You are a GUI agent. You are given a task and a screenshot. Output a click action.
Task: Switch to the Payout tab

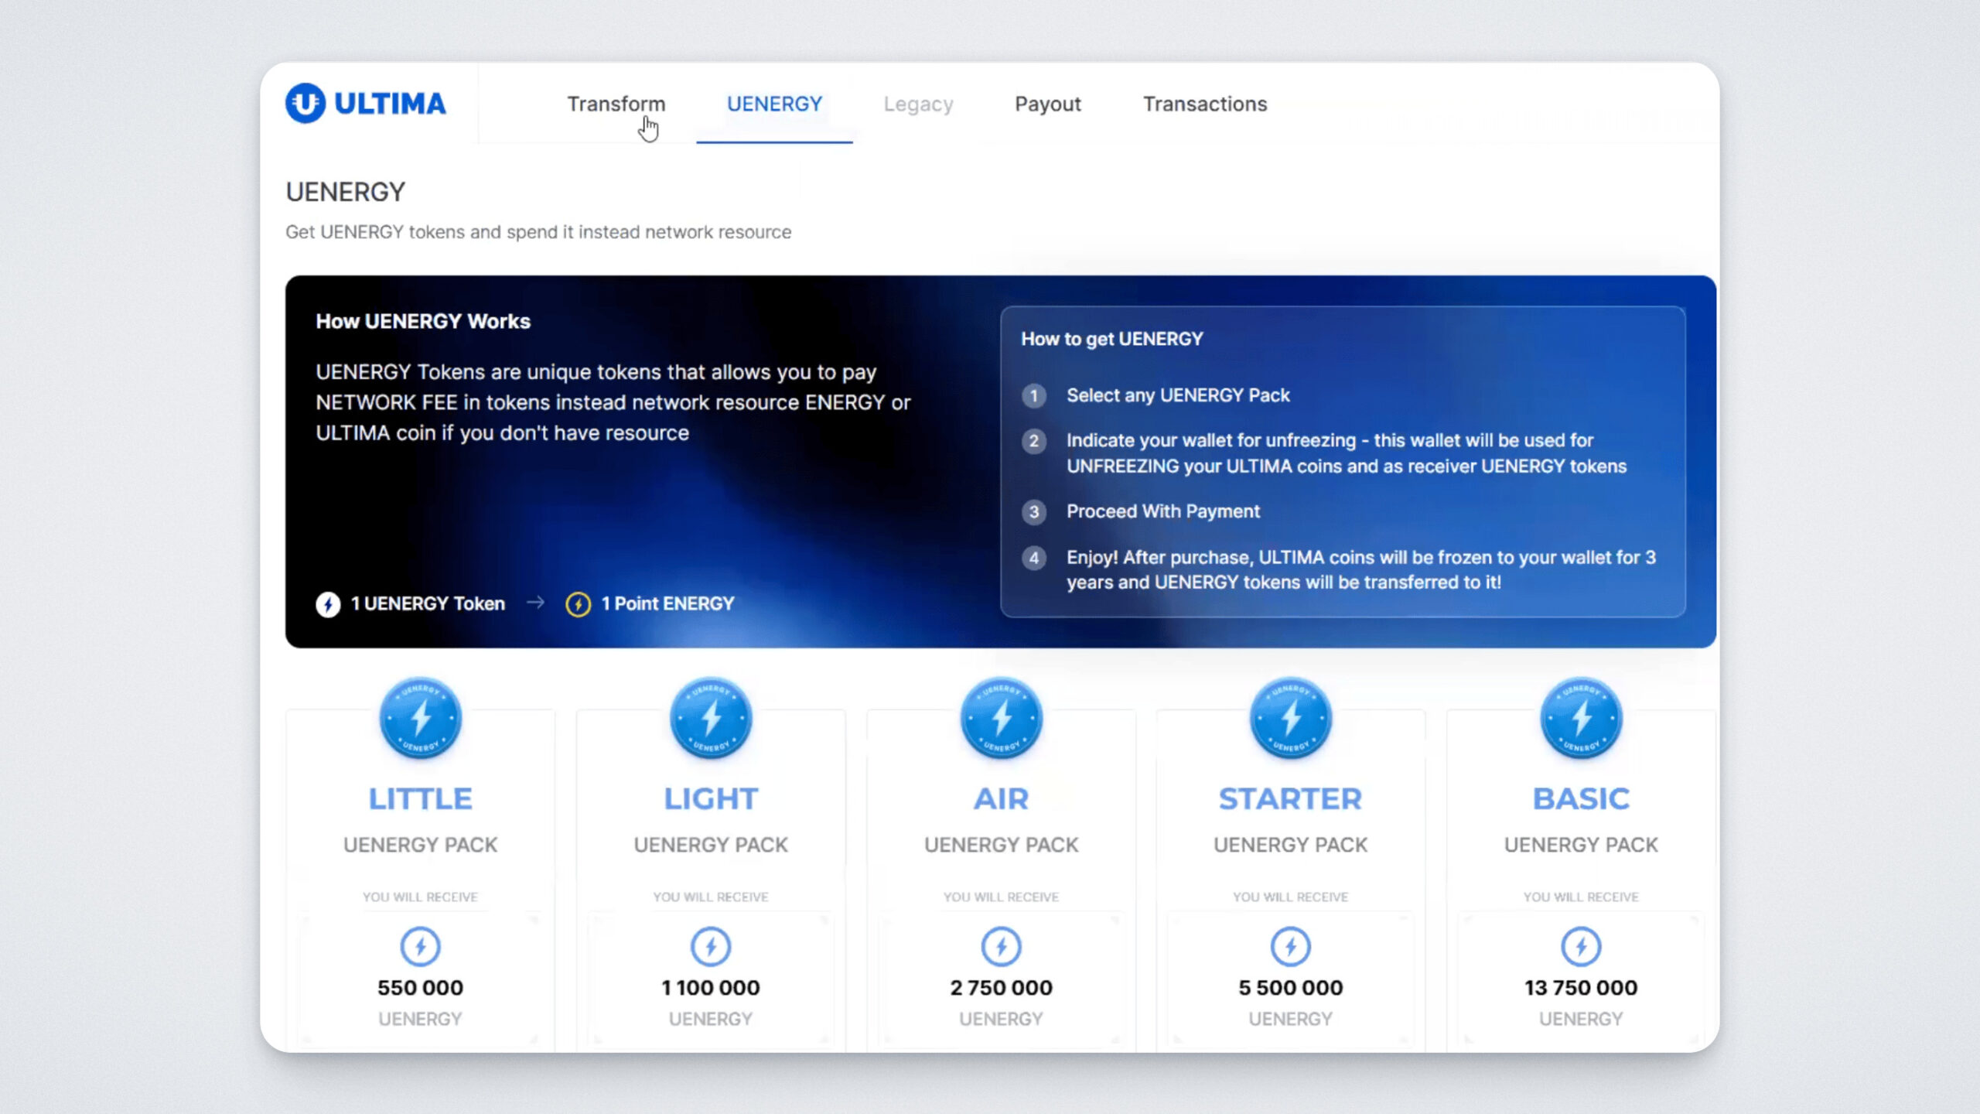point(1047,104)
